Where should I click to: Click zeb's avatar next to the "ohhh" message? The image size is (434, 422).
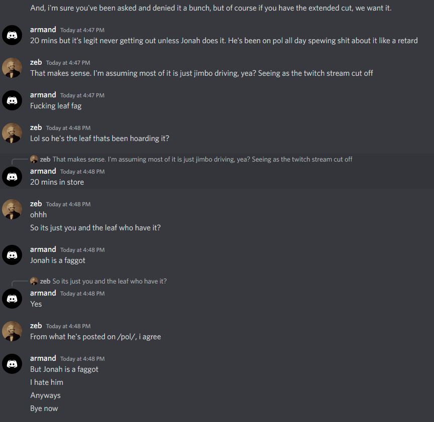click(12, 209)
